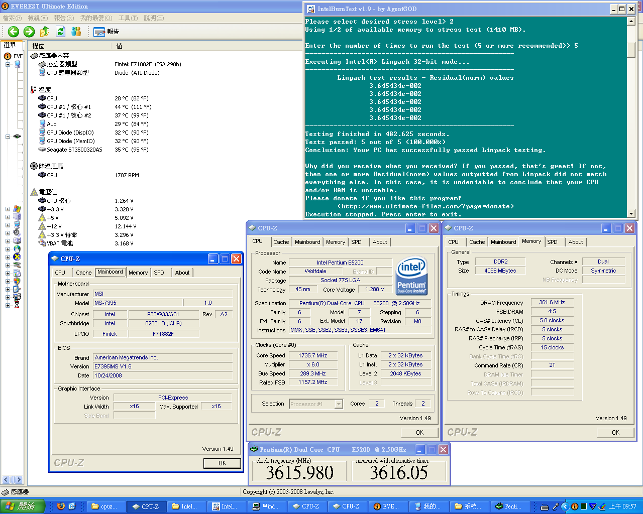
Task: Open the About tab in the CPU-Z Timings window
Action: tap(576, 242)
